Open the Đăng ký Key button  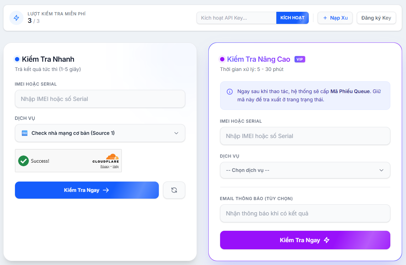pyautogui.click(x=376, y=18)
